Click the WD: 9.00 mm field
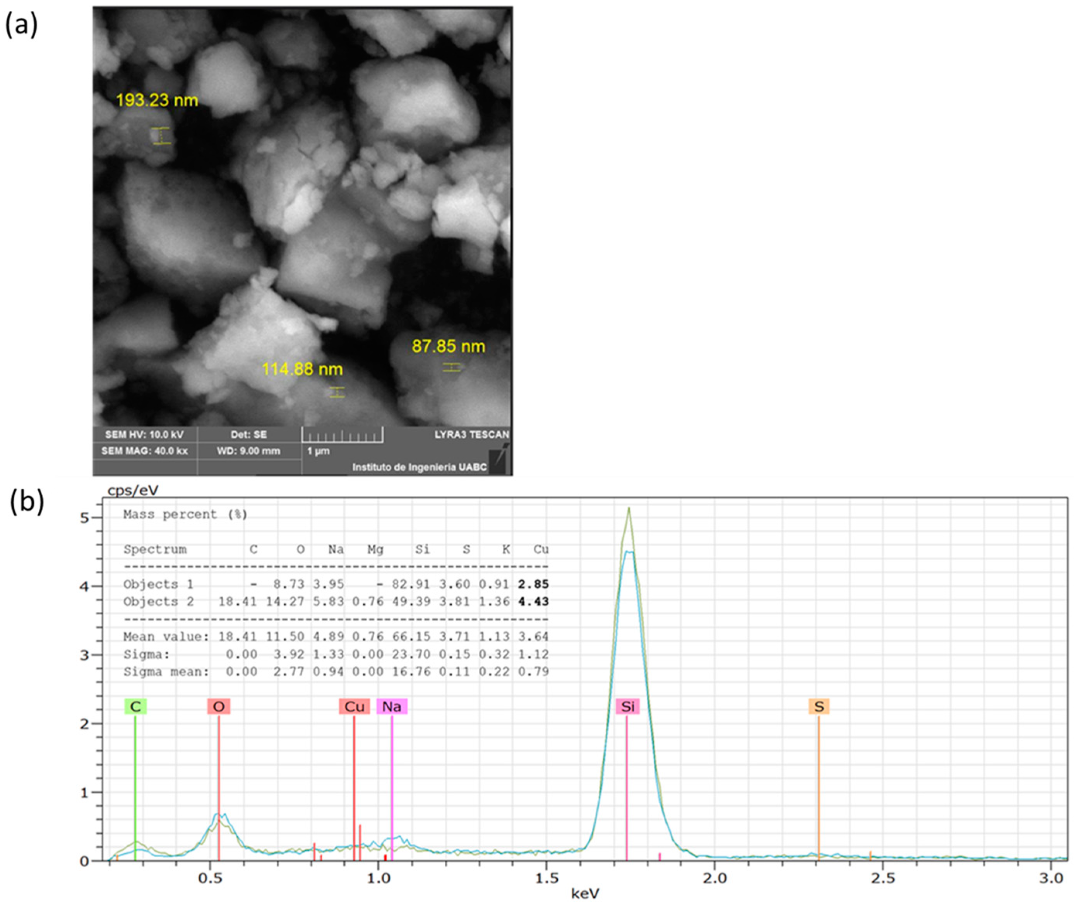 [249, 451]
